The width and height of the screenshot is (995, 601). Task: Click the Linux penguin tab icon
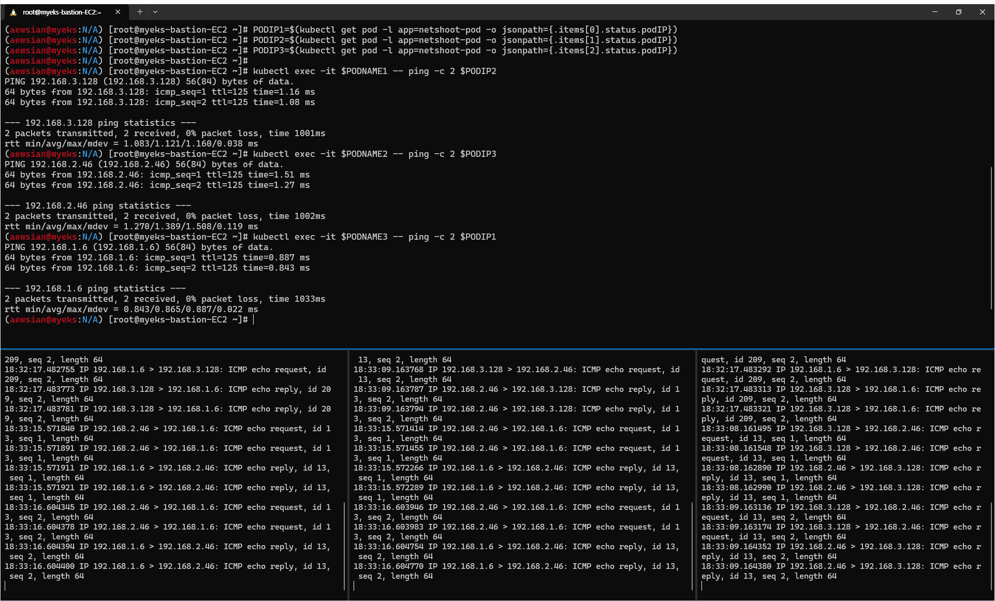point(13,12)
